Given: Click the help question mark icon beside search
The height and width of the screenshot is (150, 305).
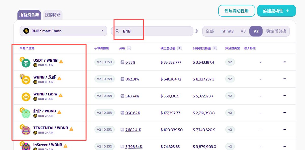Looking at the screenshot, I should 196,31.
